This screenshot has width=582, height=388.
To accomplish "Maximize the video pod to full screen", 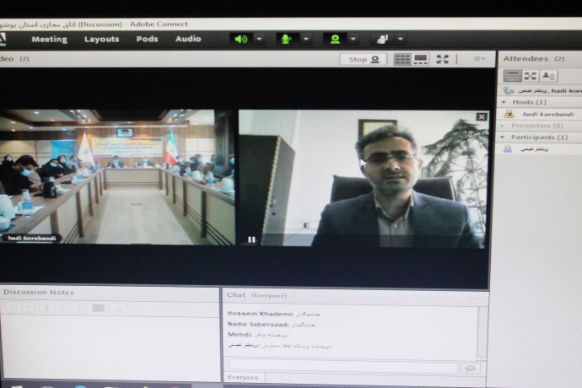I will click(x=442, y=59).
